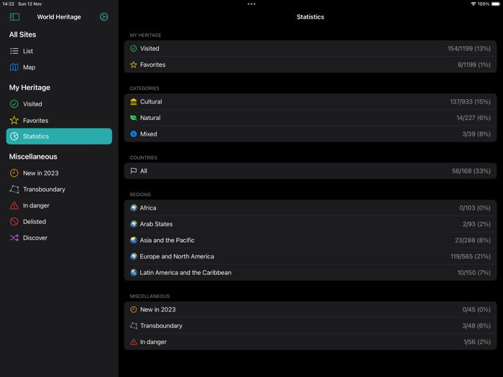This screenshot has width=503, height=377.
Task: Click the globe icon beside Arab States
Action: [134, 224]
